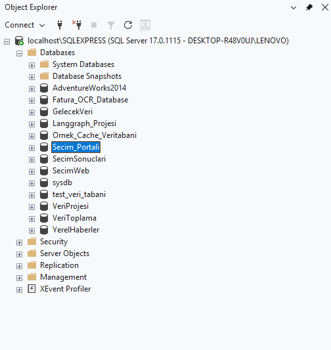Click the VeriProjesi database cylinder icon
Screen dimensions: 331x350
[x=44, y=206]
